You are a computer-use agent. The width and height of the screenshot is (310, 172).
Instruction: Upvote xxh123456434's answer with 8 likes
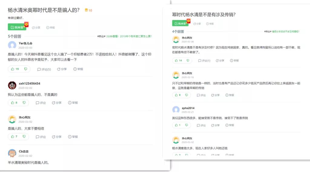pos(14,103)
